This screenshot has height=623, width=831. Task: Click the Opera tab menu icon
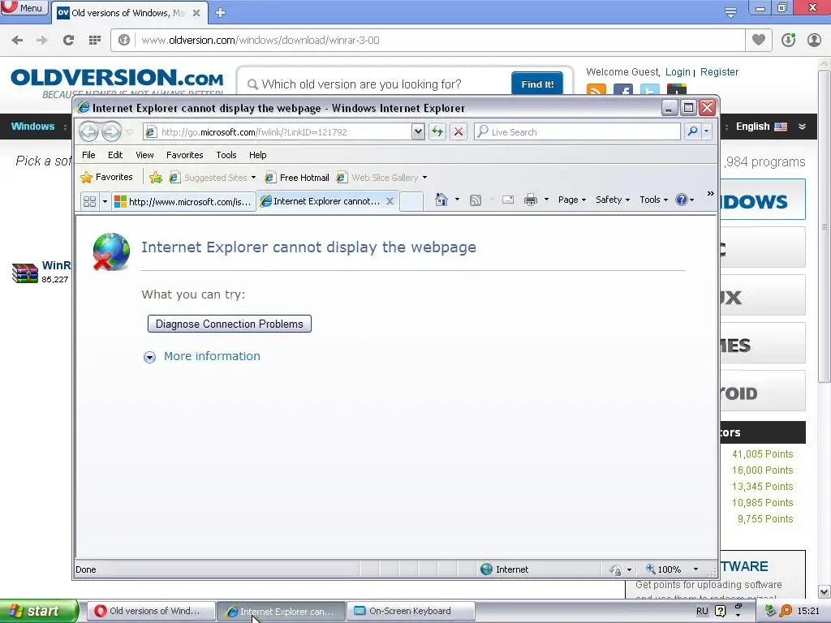pos(730,13)
